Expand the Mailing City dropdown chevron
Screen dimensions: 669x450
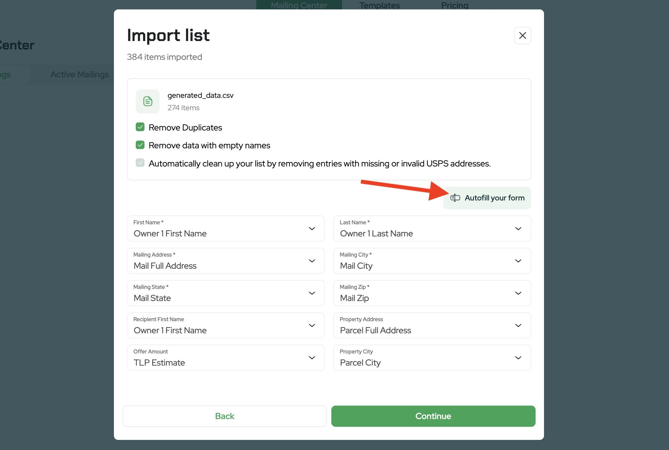(x=518, y=261)
